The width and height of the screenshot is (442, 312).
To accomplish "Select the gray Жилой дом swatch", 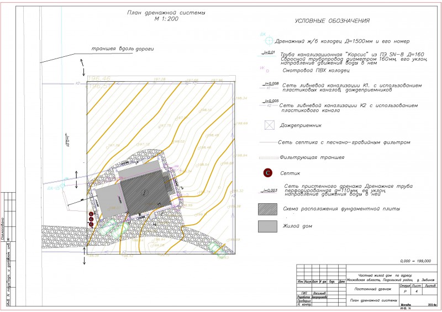I will 267,226.
